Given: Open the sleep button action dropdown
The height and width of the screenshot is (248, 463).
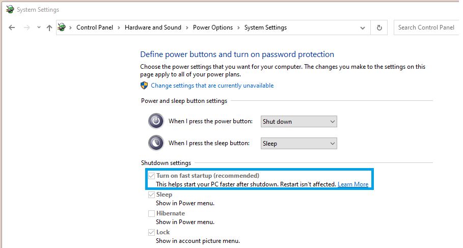Looking at the screenshot, I should [299, 144].
